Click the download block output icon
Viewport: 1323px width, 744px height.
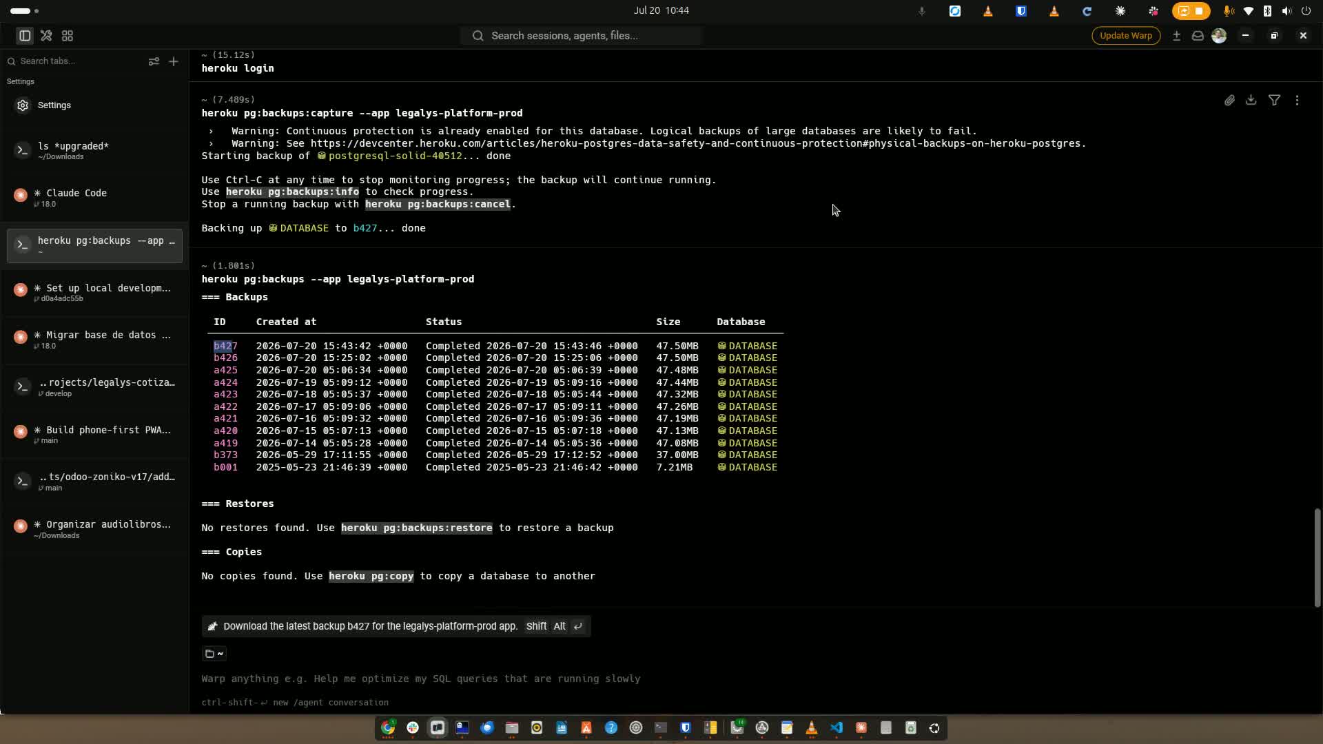tap(1251, 101)
